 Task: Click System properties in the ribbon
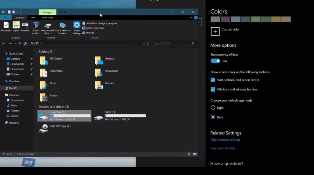[x=93, y=28]
